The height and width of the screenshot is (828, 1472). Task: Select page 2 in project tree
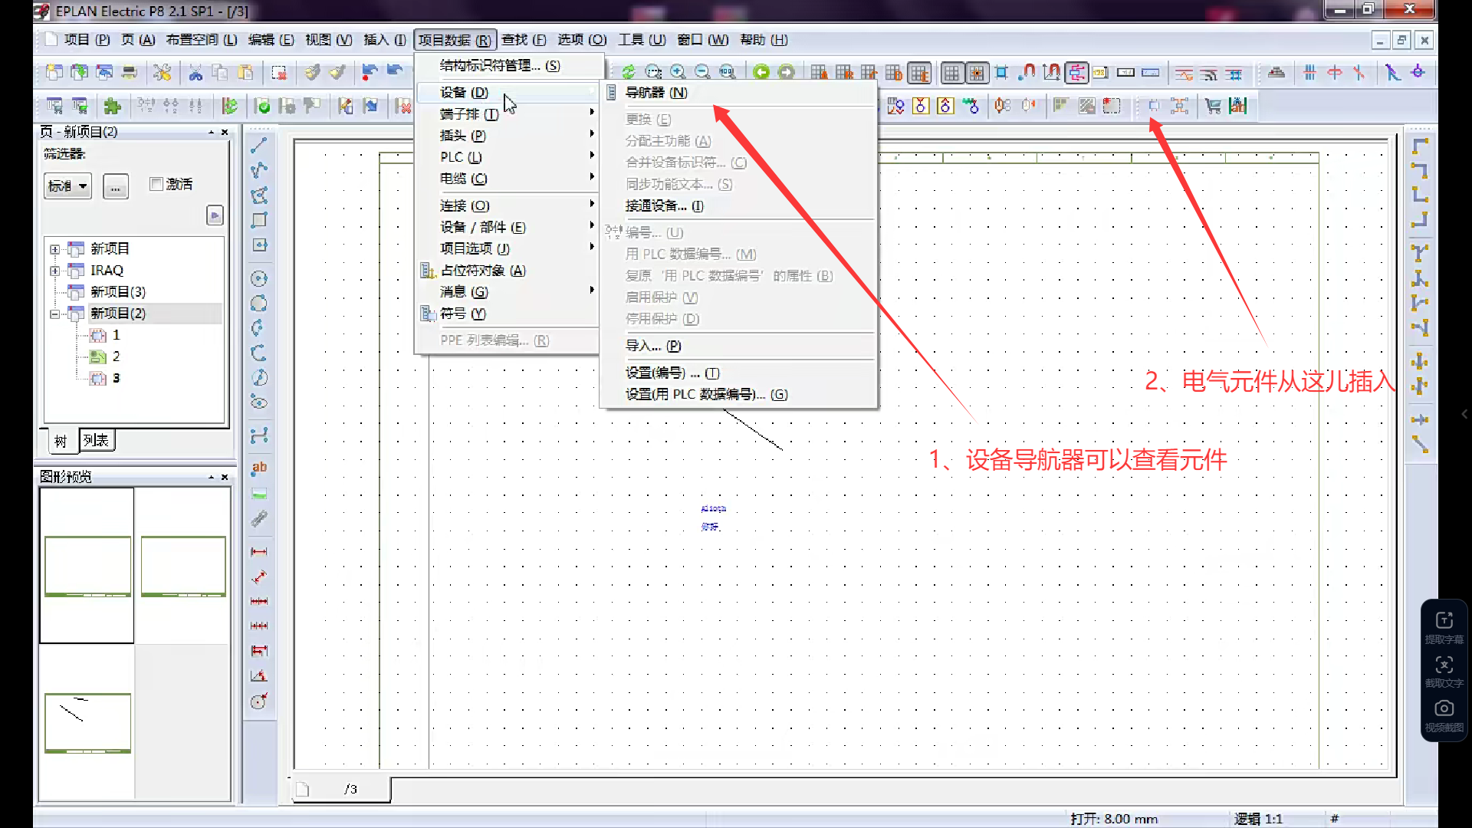point(116,356)
